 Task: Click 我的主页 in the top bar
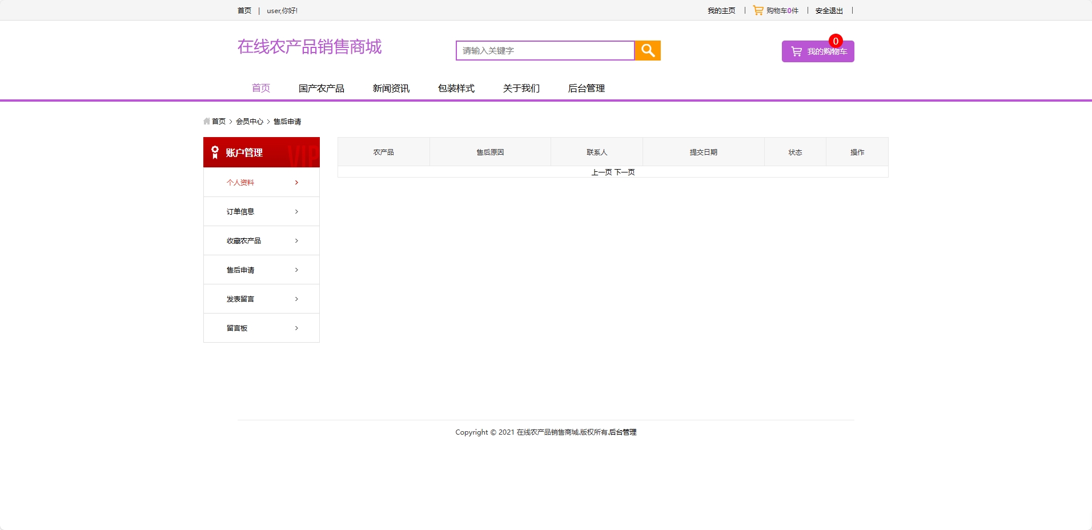pyautogui.click(x=721, y=10)
